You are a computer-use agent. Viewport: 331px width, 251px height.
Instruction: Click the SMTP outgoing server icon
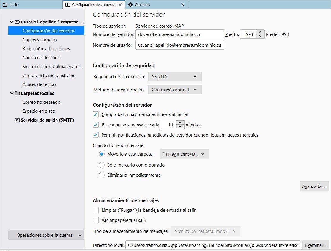pyautogui.click(x=17, y=120)
